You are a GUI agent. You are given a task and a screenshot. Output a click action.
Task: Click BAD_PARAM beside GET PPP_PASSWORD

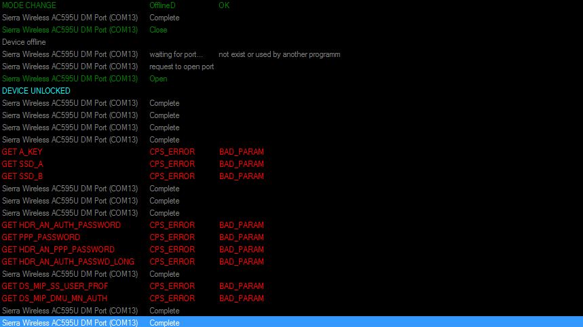[242, 237]
